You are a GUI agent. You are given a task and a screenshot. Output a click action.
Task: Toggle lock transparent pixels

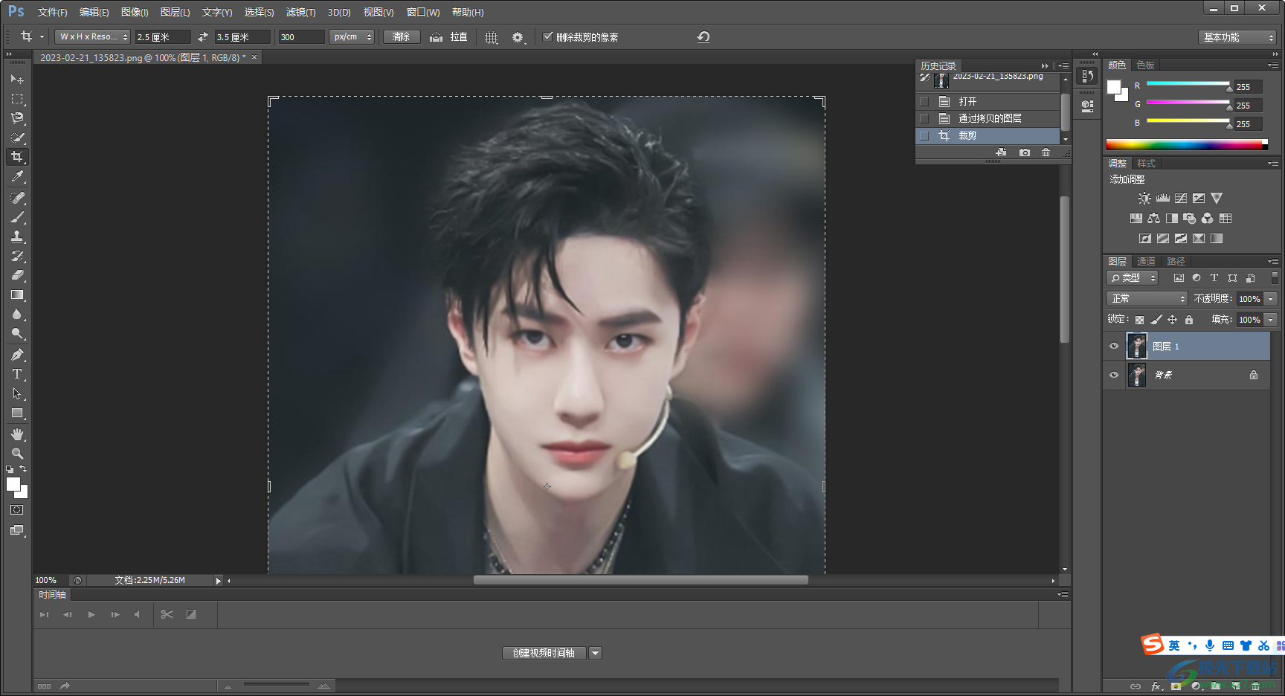[1139, 320]
